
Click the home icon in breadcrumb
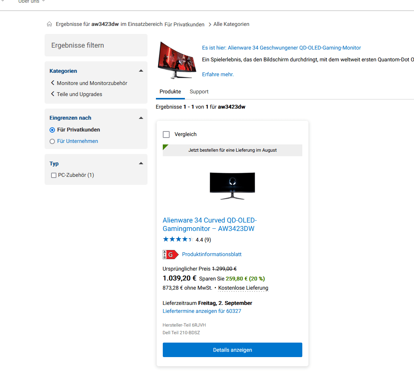(x=50, y=24)
